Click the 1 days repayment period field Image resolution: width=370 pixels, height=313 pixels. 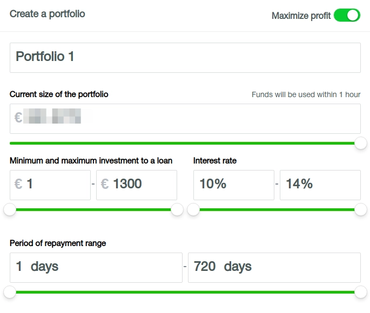[x=96, y=267]
